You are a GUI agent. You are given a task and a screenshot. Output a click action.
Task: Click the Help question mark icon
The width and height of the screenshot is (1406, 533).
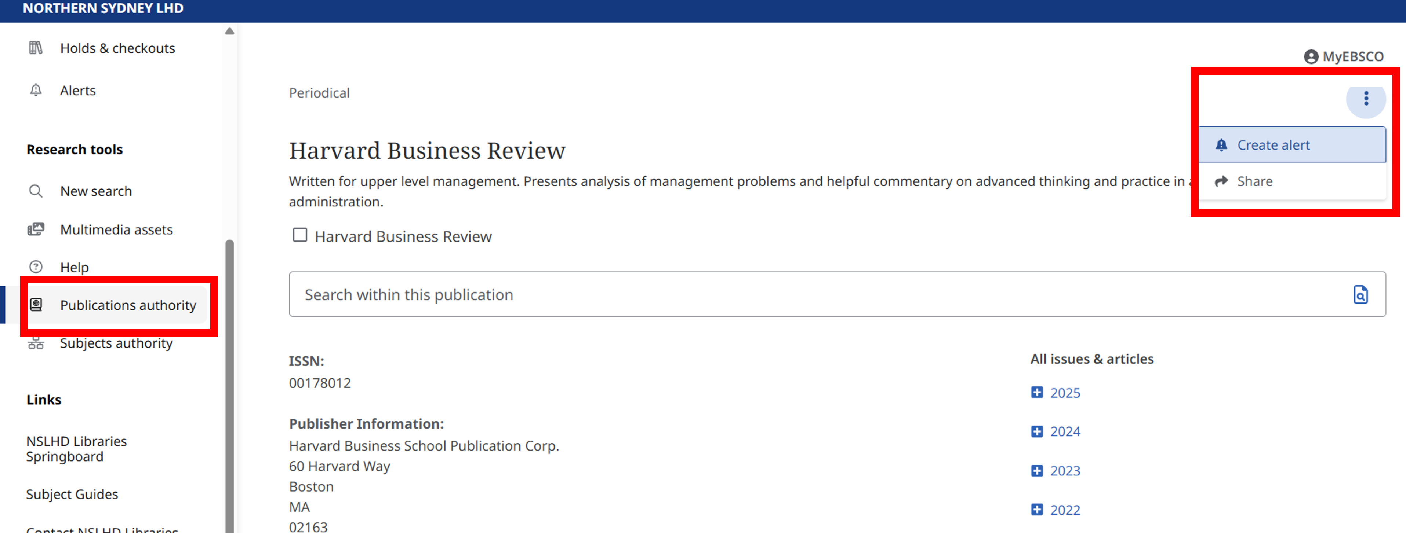36,266
